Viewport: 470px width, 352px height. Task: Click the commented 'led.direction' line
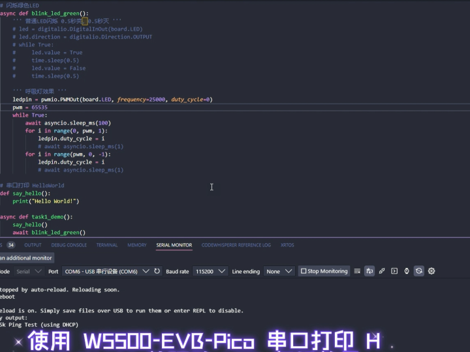point(82,37)
